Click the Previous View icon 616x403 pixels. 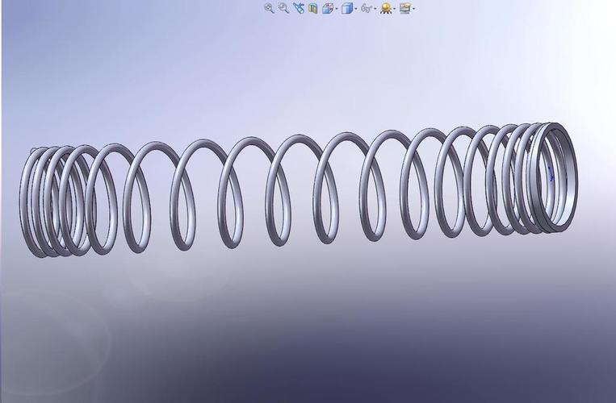click(x=299, y=8)
